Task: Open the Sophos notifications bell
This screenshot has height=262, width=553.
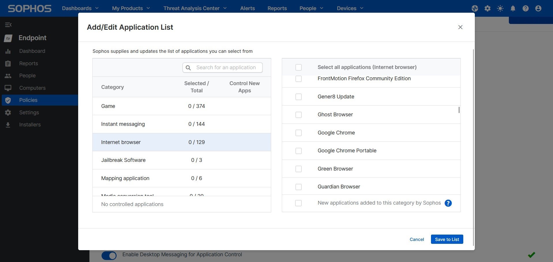Action: (x=513, y=8)
